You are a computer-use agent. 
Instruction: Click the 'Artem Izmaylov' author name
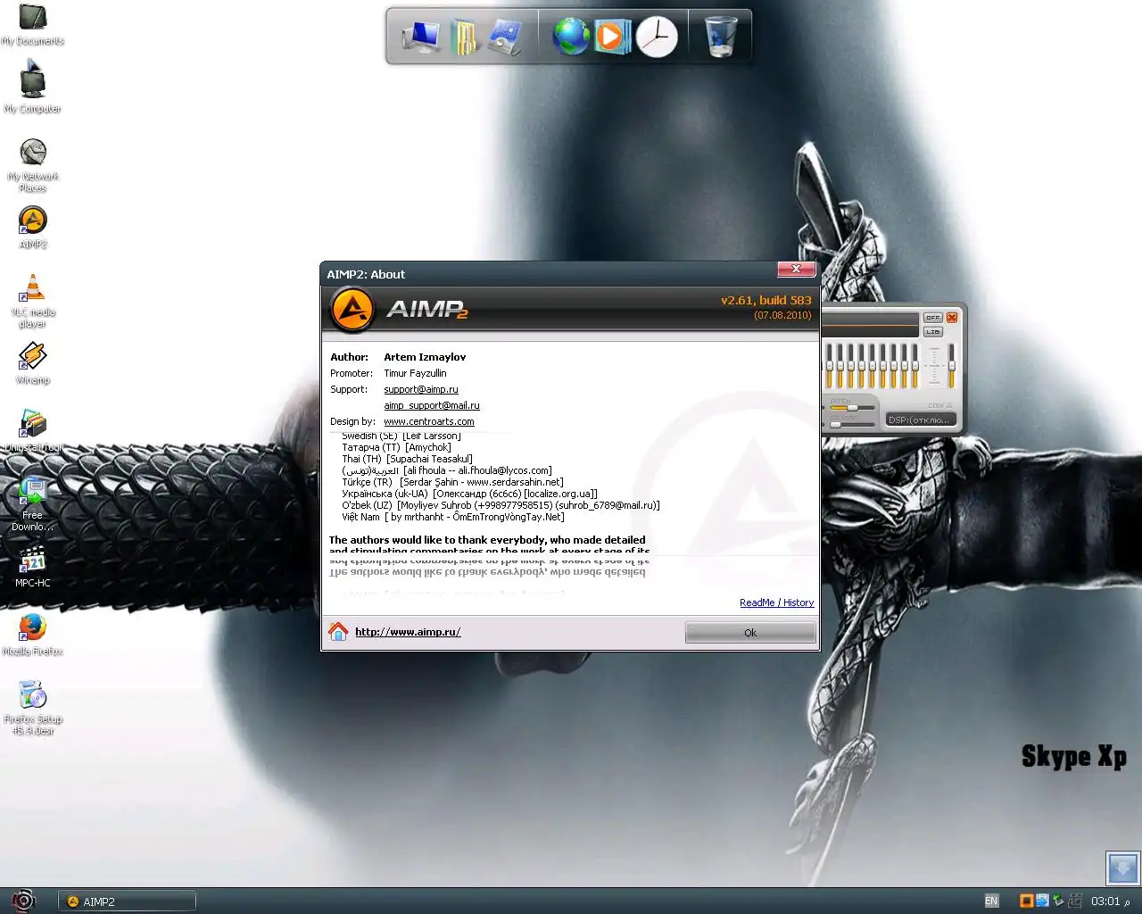coord(425,357)
